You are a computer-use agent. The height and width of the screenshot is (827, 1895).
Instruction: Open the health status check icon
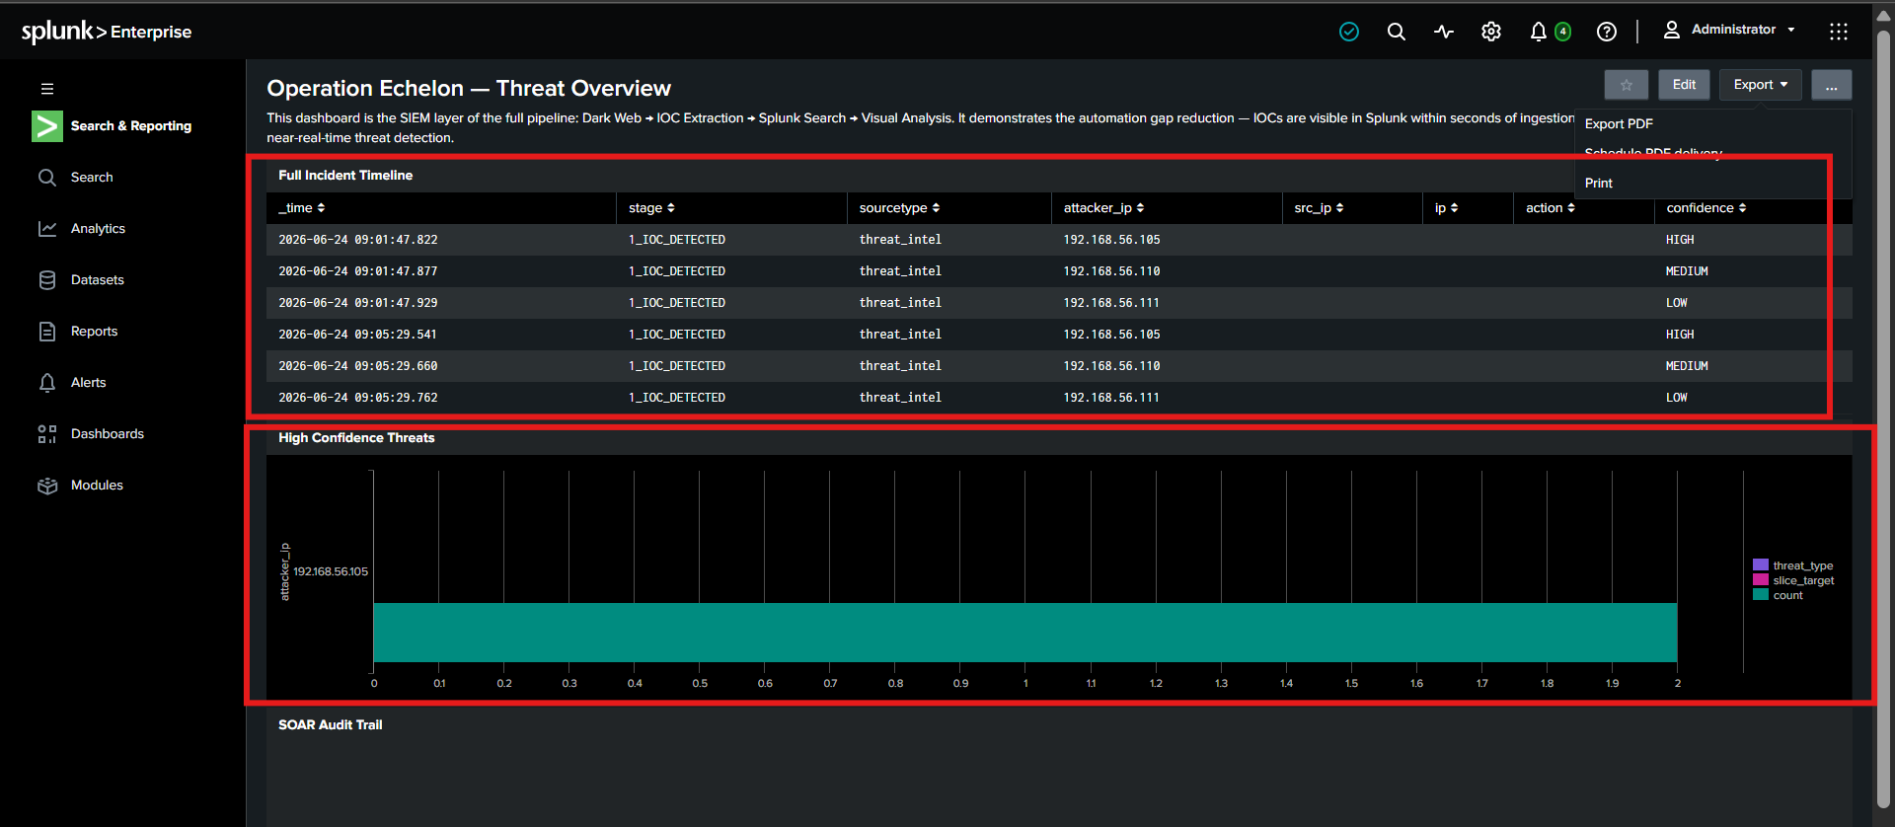pos(1348,32)
